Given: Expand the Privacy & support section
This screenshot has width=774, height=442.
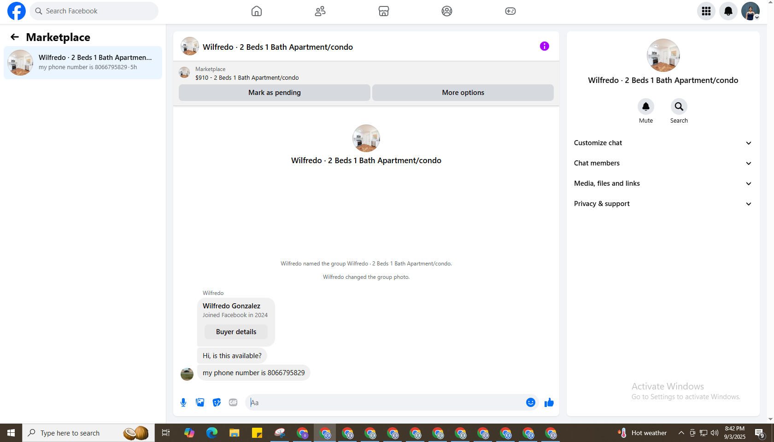Looking at the screenshot, I should coord(663,204).
